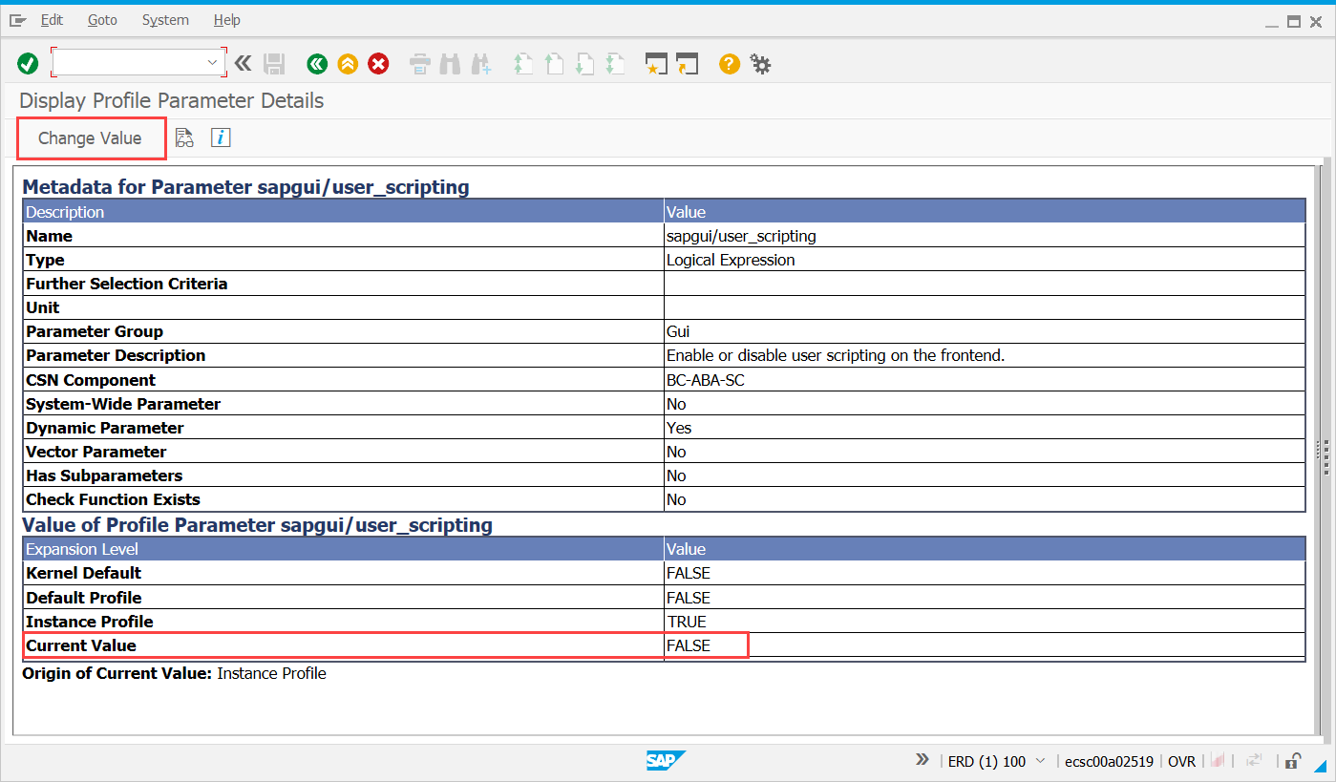This screenshot has width=1336, height=782.
Task: Click the SAP logo in the status bar
Action: pyautogui.click(x=666, y=761)
